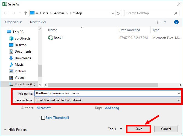Select Admin in the address path
The image size is (183, 136).
59,13
